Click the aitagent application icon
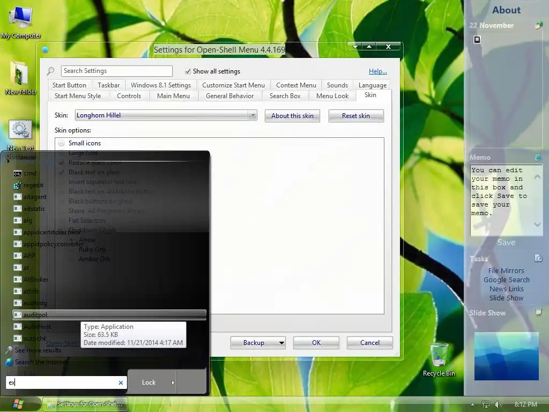The image size is (549, 412). pos(18,197)
